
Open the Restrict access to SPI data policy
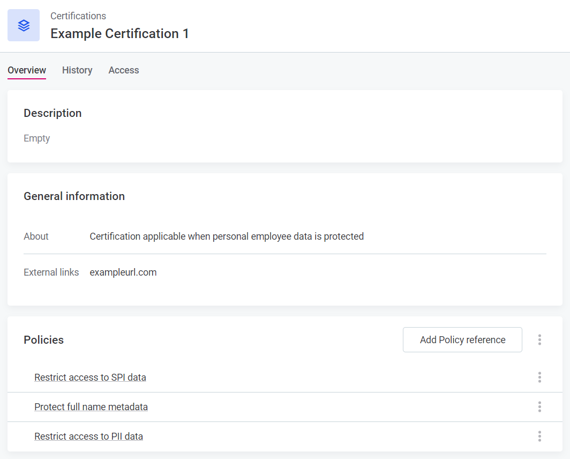click(x=90, y=377)
